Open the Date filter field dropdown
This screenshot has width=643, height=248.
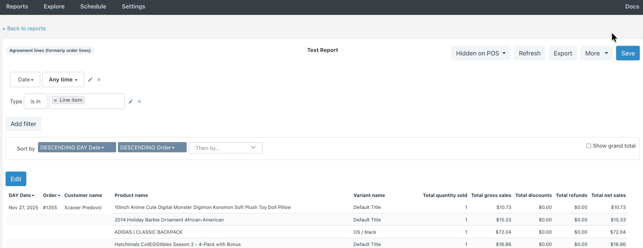pos(25,80)
